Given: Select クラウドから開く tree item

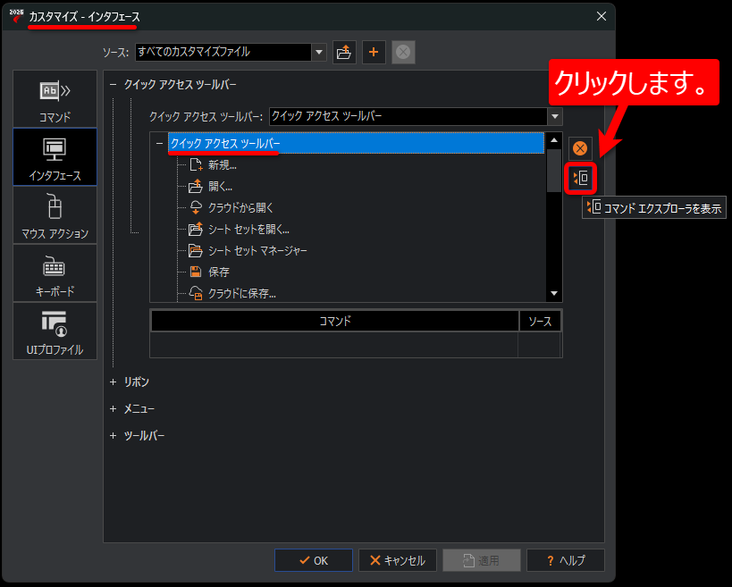Looking at the screenshot, I should (x=240, y=207).
